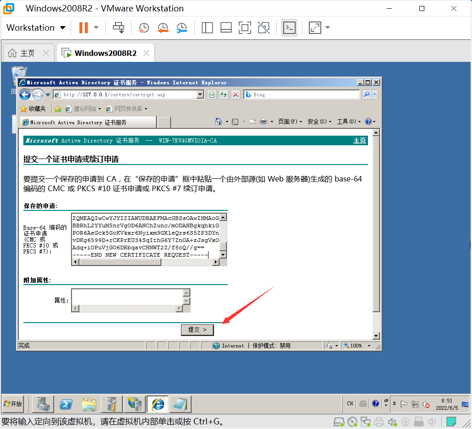Toggle the thumbnail bar view
472x429 pixels.
click(x=226, y=27)
